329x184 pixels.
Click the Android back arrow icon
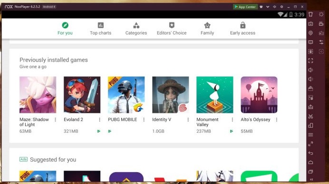311,153
